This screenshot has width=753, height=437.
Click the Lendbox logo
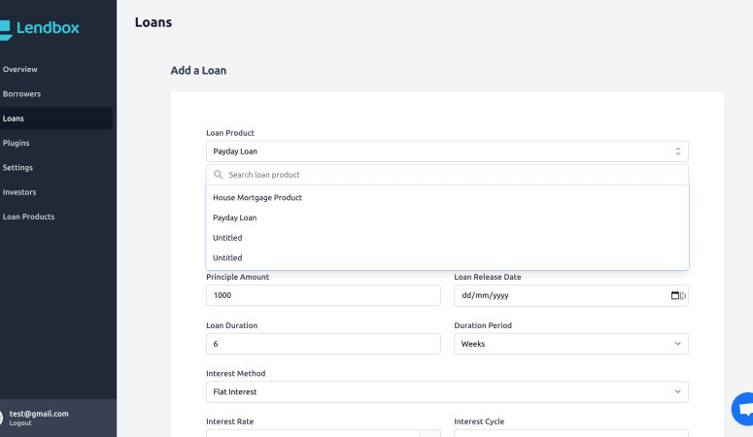pos(40,29)
